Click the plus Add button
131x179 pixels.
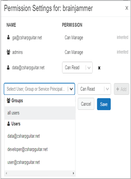[121, 89]
